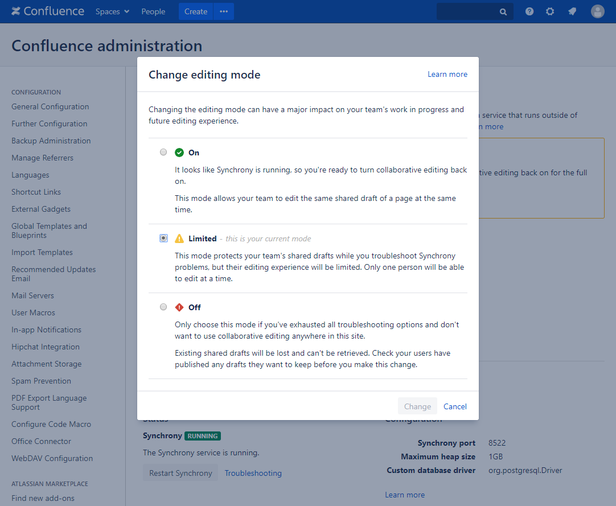Screen dimensions: 616x506
Task: Click the red error icon beside Off
Action: coord(179,307)
